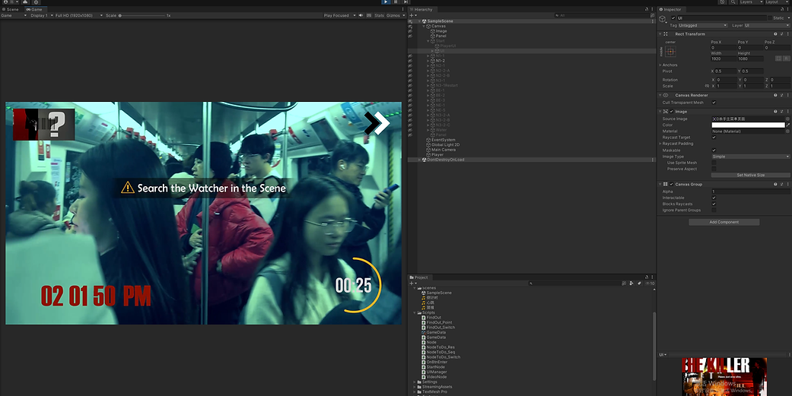Click the Set Native Size button
Viewport: 792px width, 396px height.
point(750,175)
